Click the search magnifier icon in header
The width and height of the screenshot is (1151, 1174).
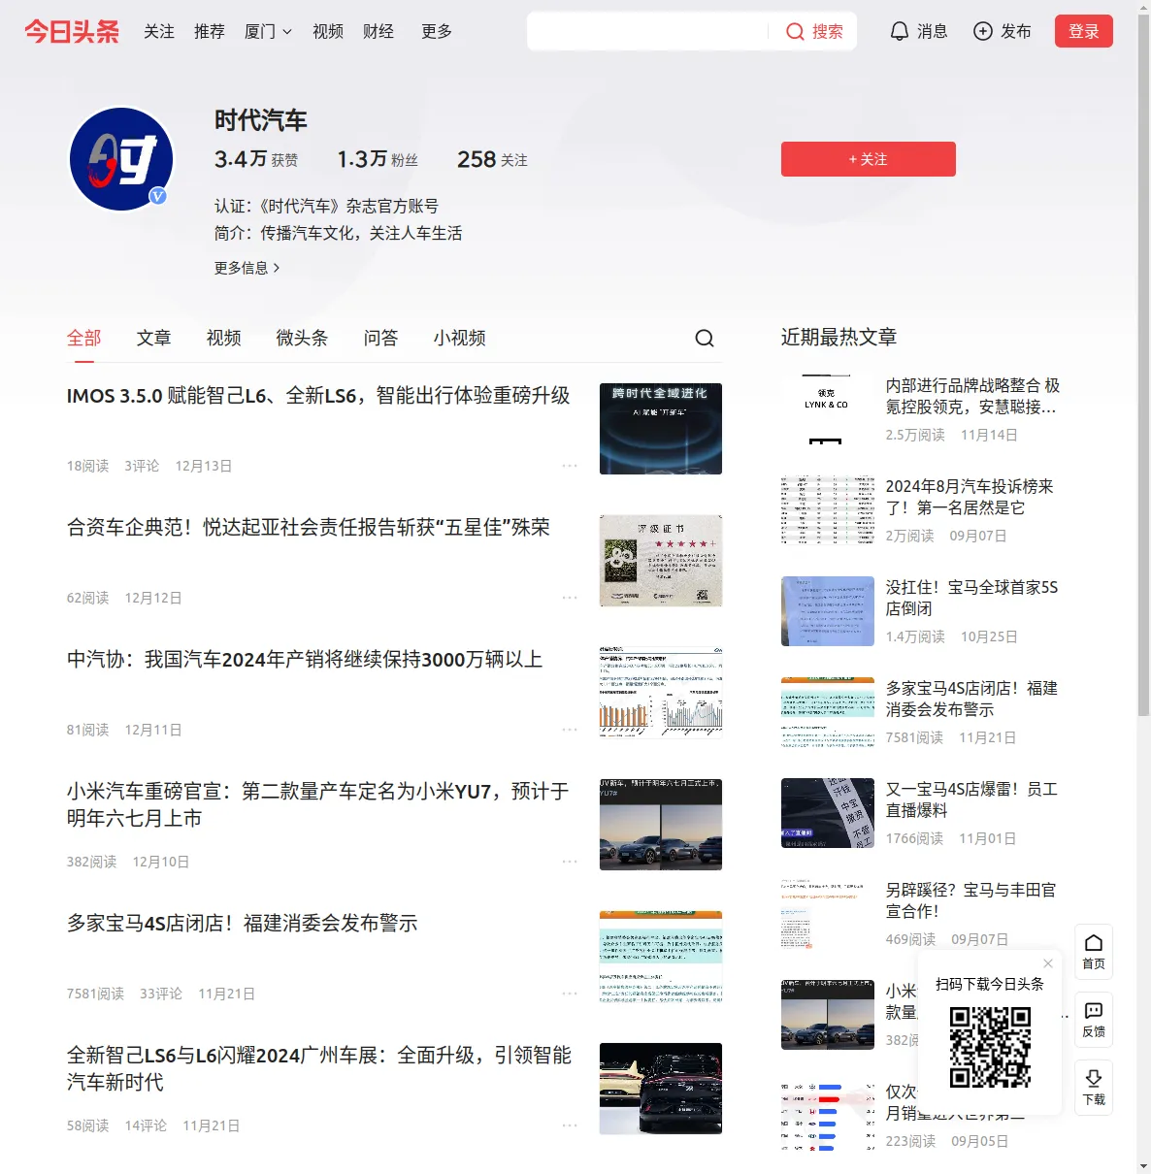(795, 31)
